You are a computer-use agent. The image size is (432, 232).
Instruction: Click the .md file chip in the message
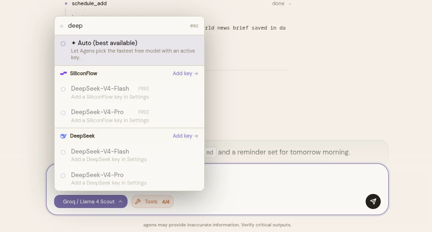coord(210,152)
